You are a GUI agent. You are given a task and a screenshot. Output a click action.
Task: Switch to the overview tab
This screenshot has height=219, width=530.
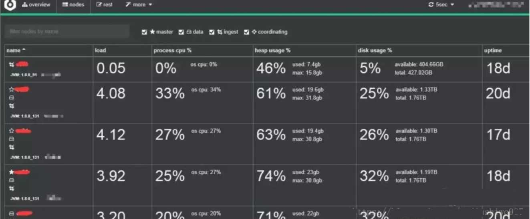(x=36, y=5)
